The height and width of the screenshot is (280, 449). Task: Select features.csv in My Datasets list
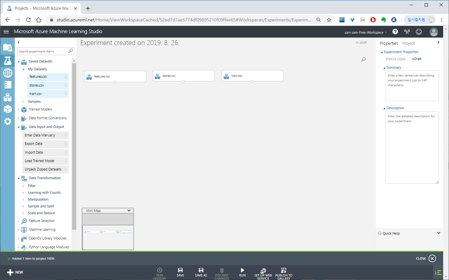[48, 77]
